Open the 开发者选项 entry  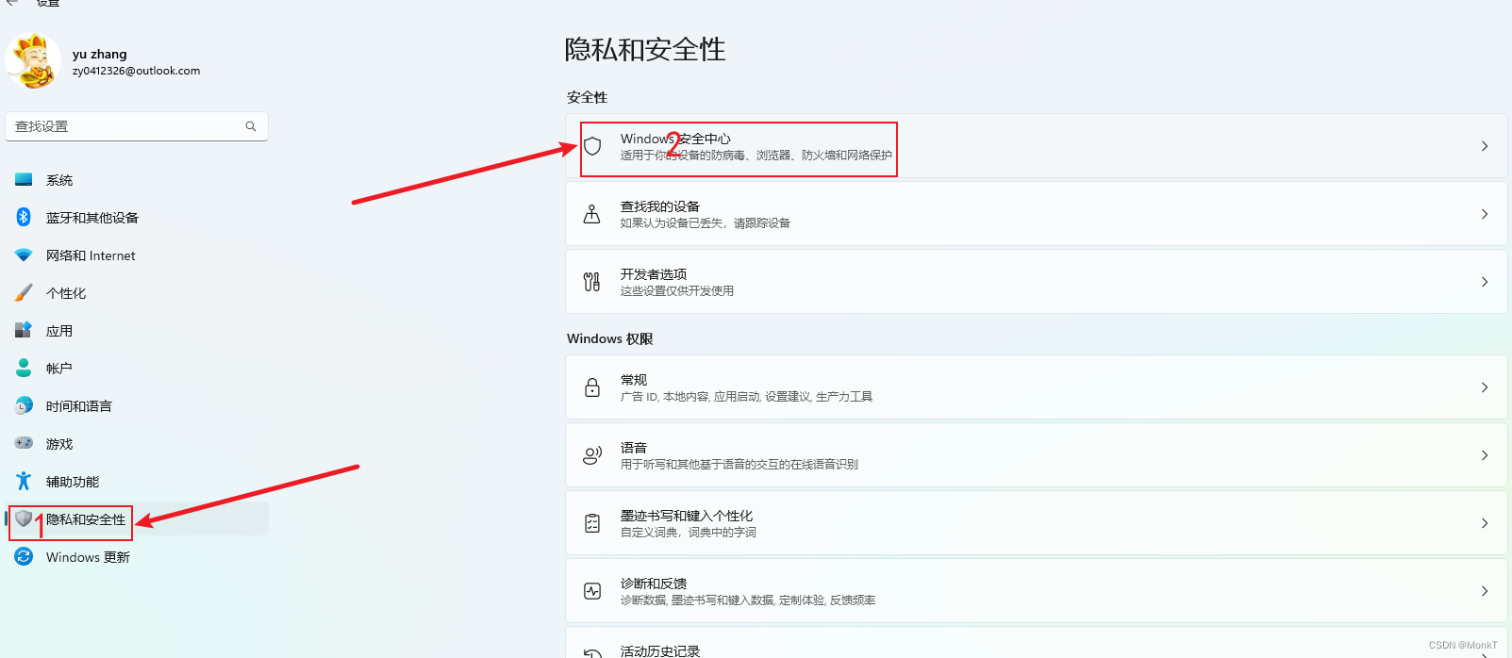coord(1036,282)
